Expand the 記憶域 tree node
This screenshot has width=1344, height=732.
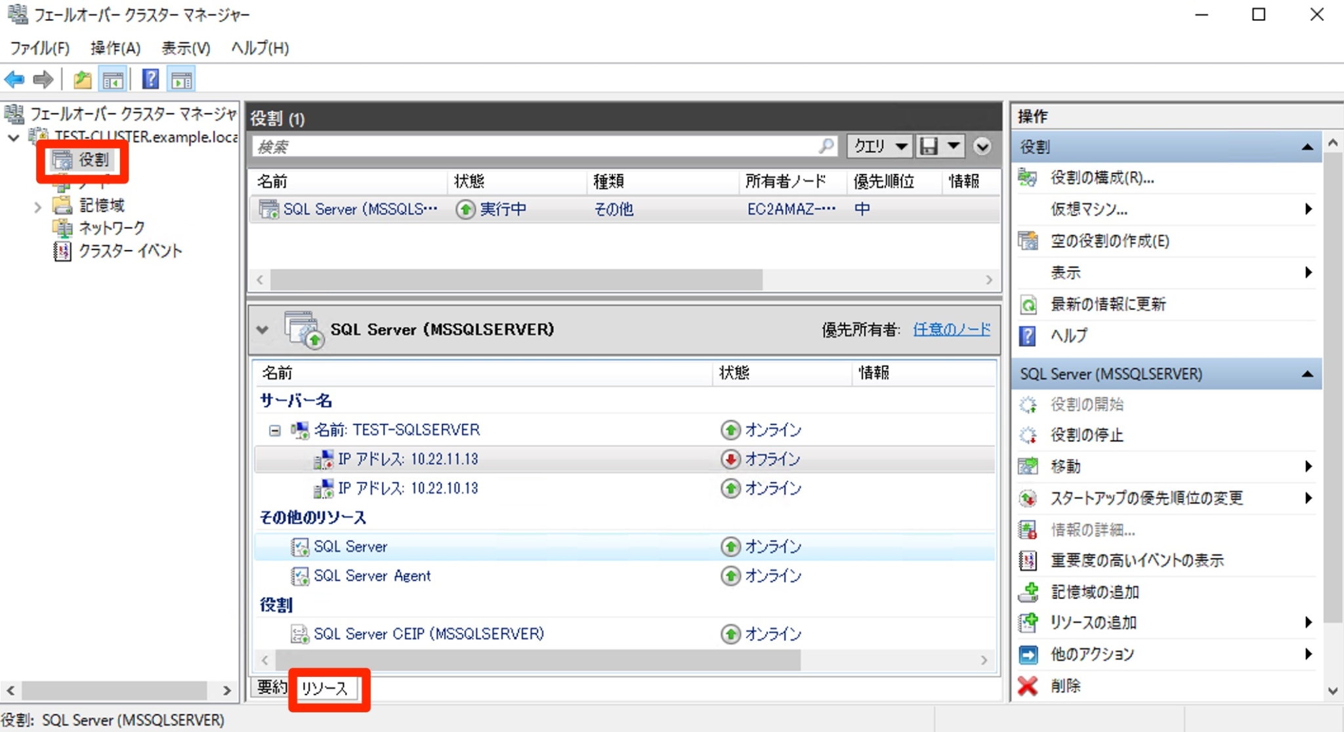coord(37,205)
